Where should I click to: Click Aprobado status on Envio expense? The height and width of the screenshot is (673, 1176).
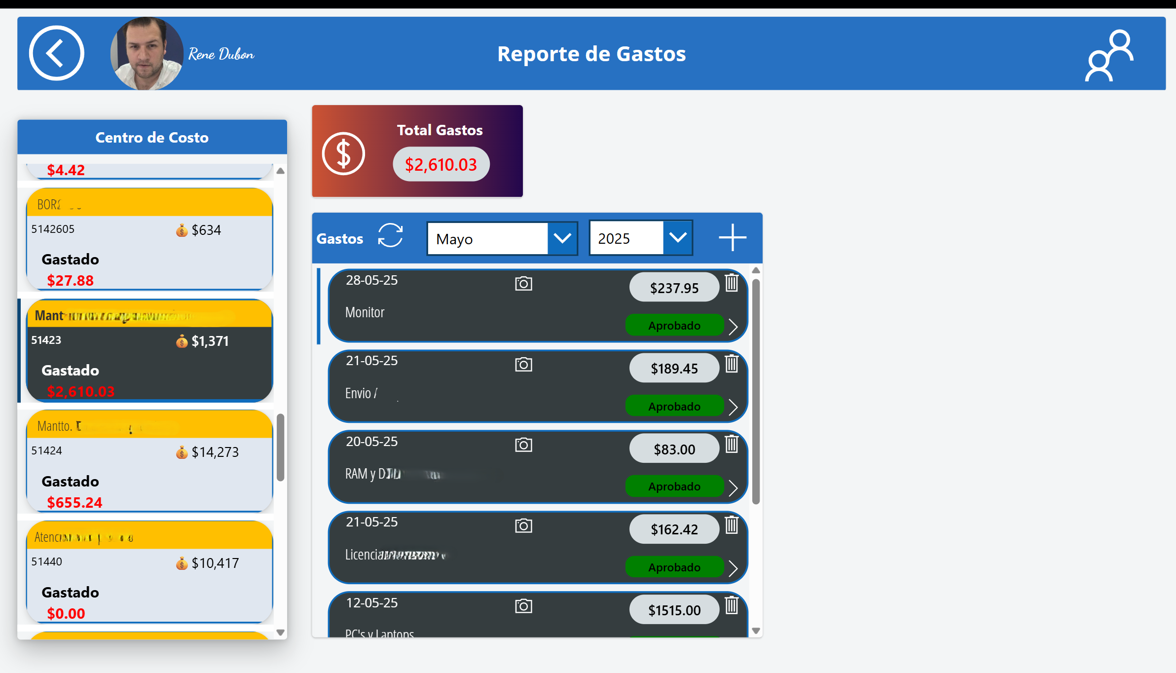[x=674, y=407]
